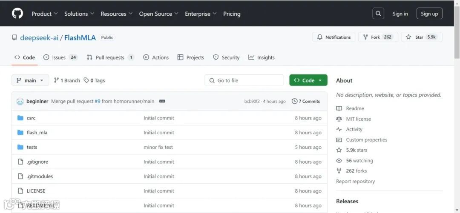Click '5 hours ago' timestamp for tests

(x=308, y=147)
